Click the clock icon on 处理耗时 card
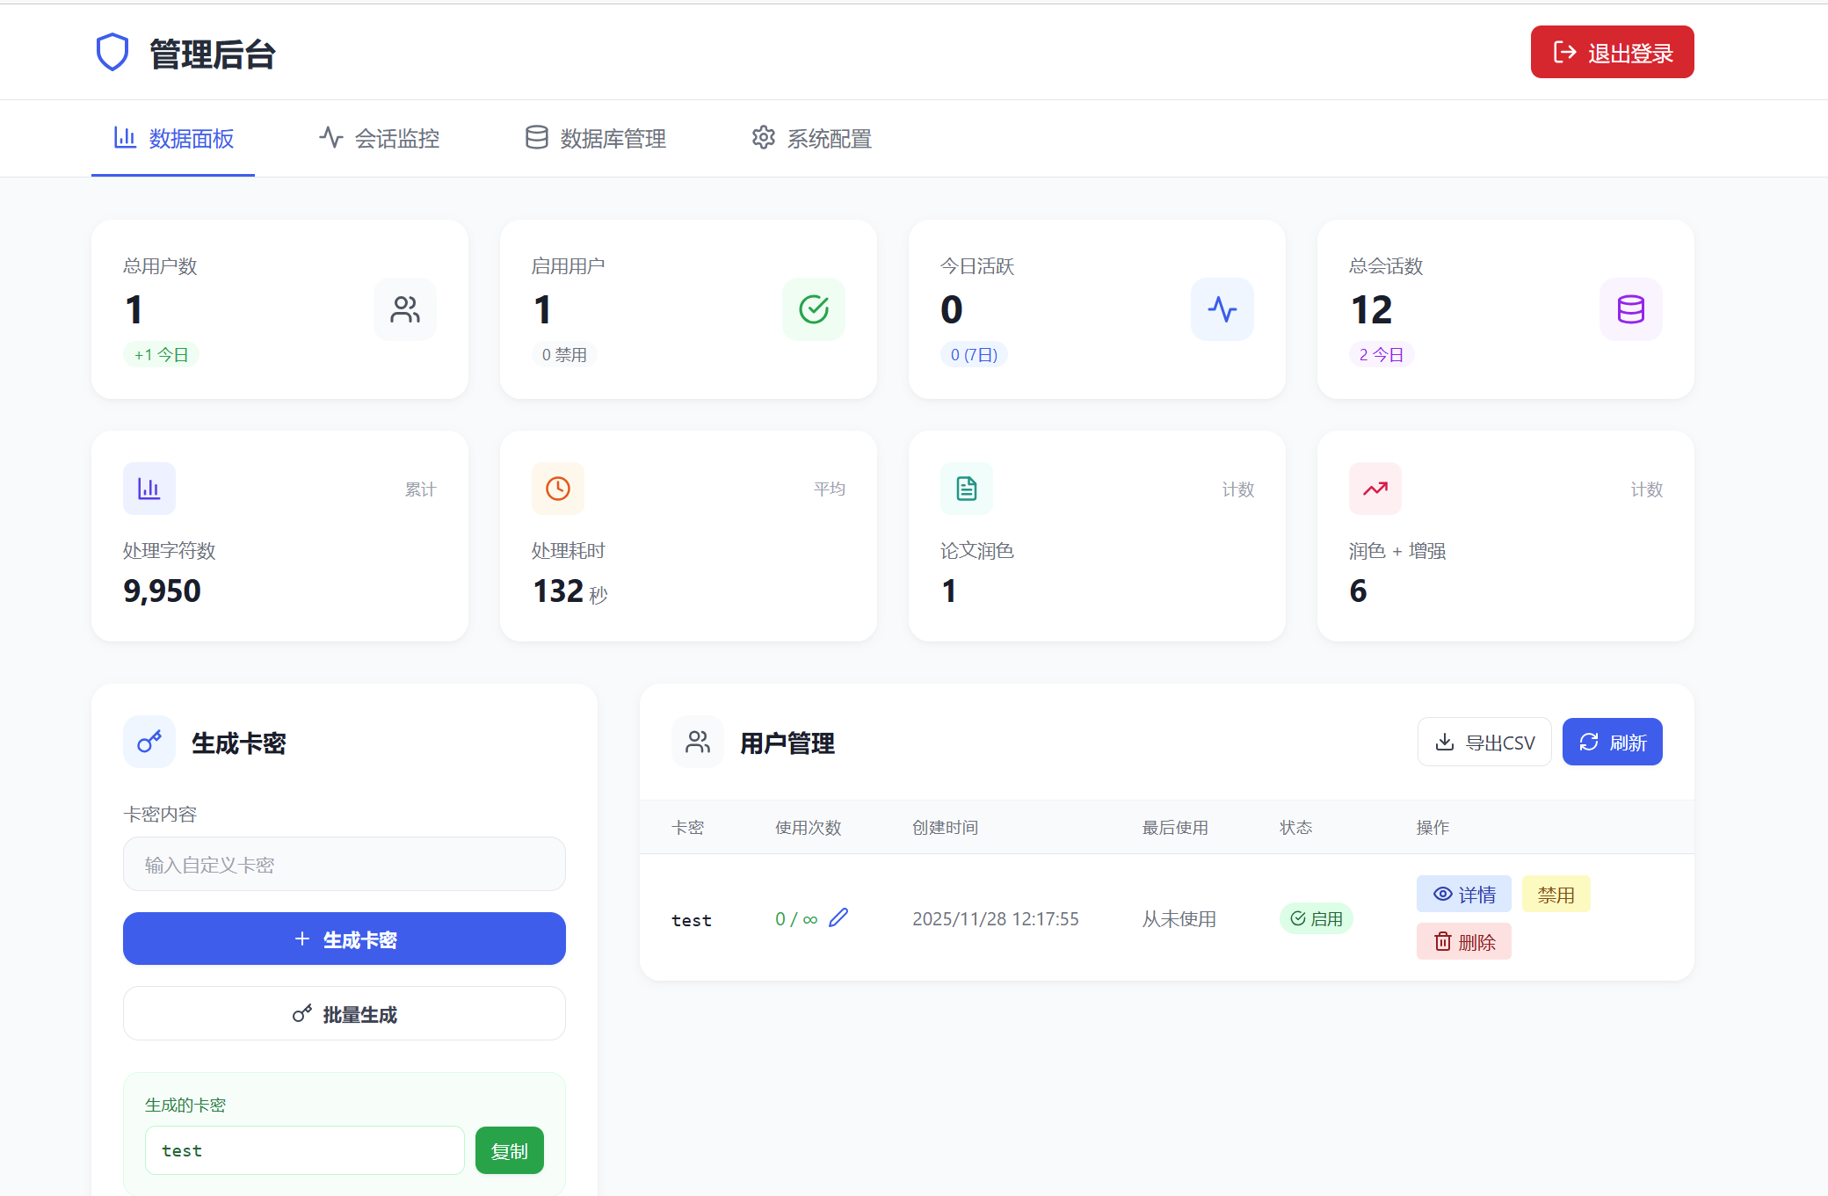Image resolution: width=1828 pixels, height=1196 pixels. pyautogui.click(x=557, y=489)
